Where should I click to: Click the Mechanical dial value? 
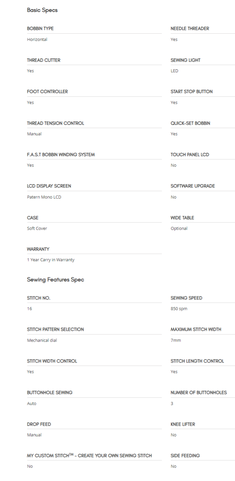click(42, 340)
